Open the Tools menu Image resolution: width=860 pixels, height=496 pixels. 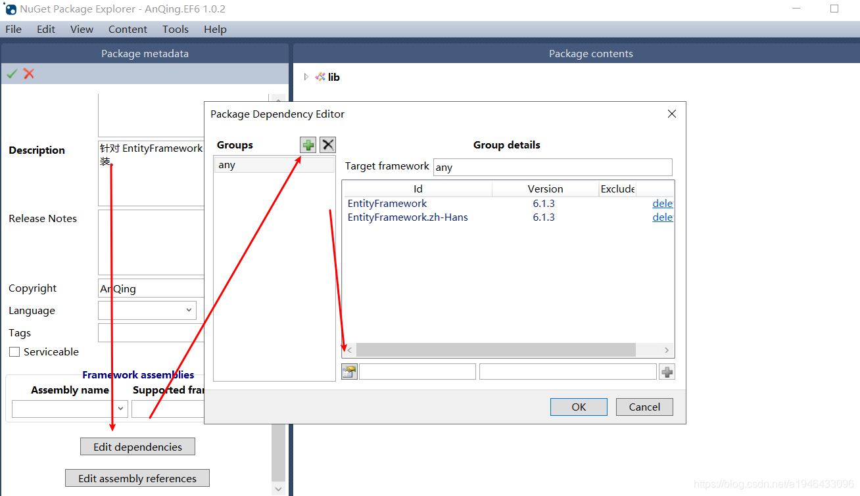[175, 29]
